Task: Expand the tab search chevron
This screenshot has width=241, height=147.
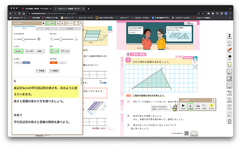Action: pyautogui.click(x=230, y=9)
